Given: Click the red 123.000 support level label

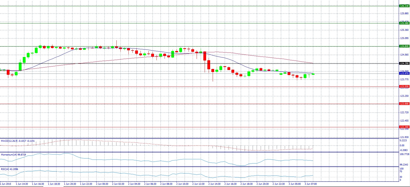Looking at the screenshot, I should (404, 104).
